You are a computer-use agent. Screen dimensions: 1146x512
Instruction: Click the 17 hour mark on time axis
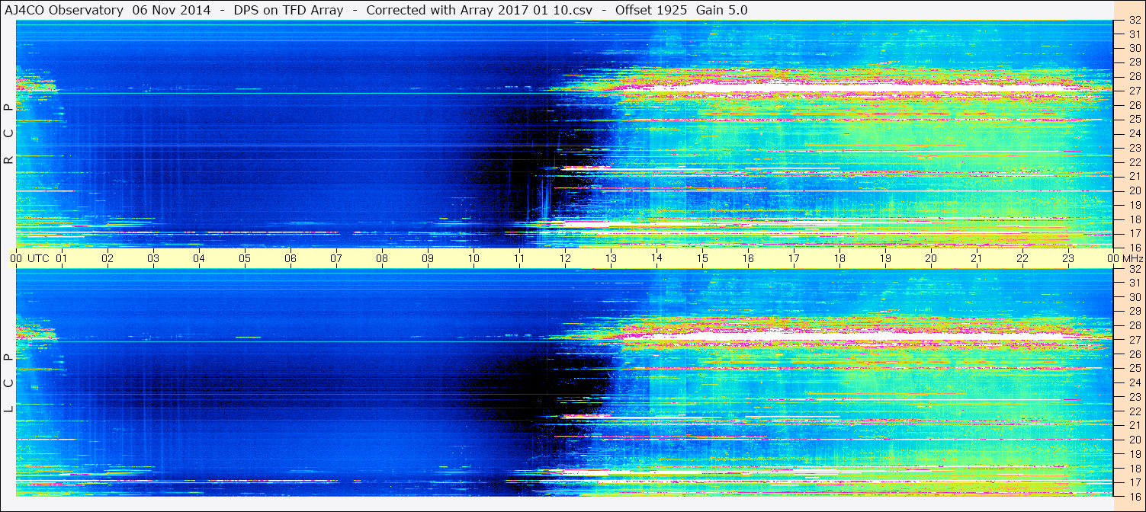click(794, 258)
